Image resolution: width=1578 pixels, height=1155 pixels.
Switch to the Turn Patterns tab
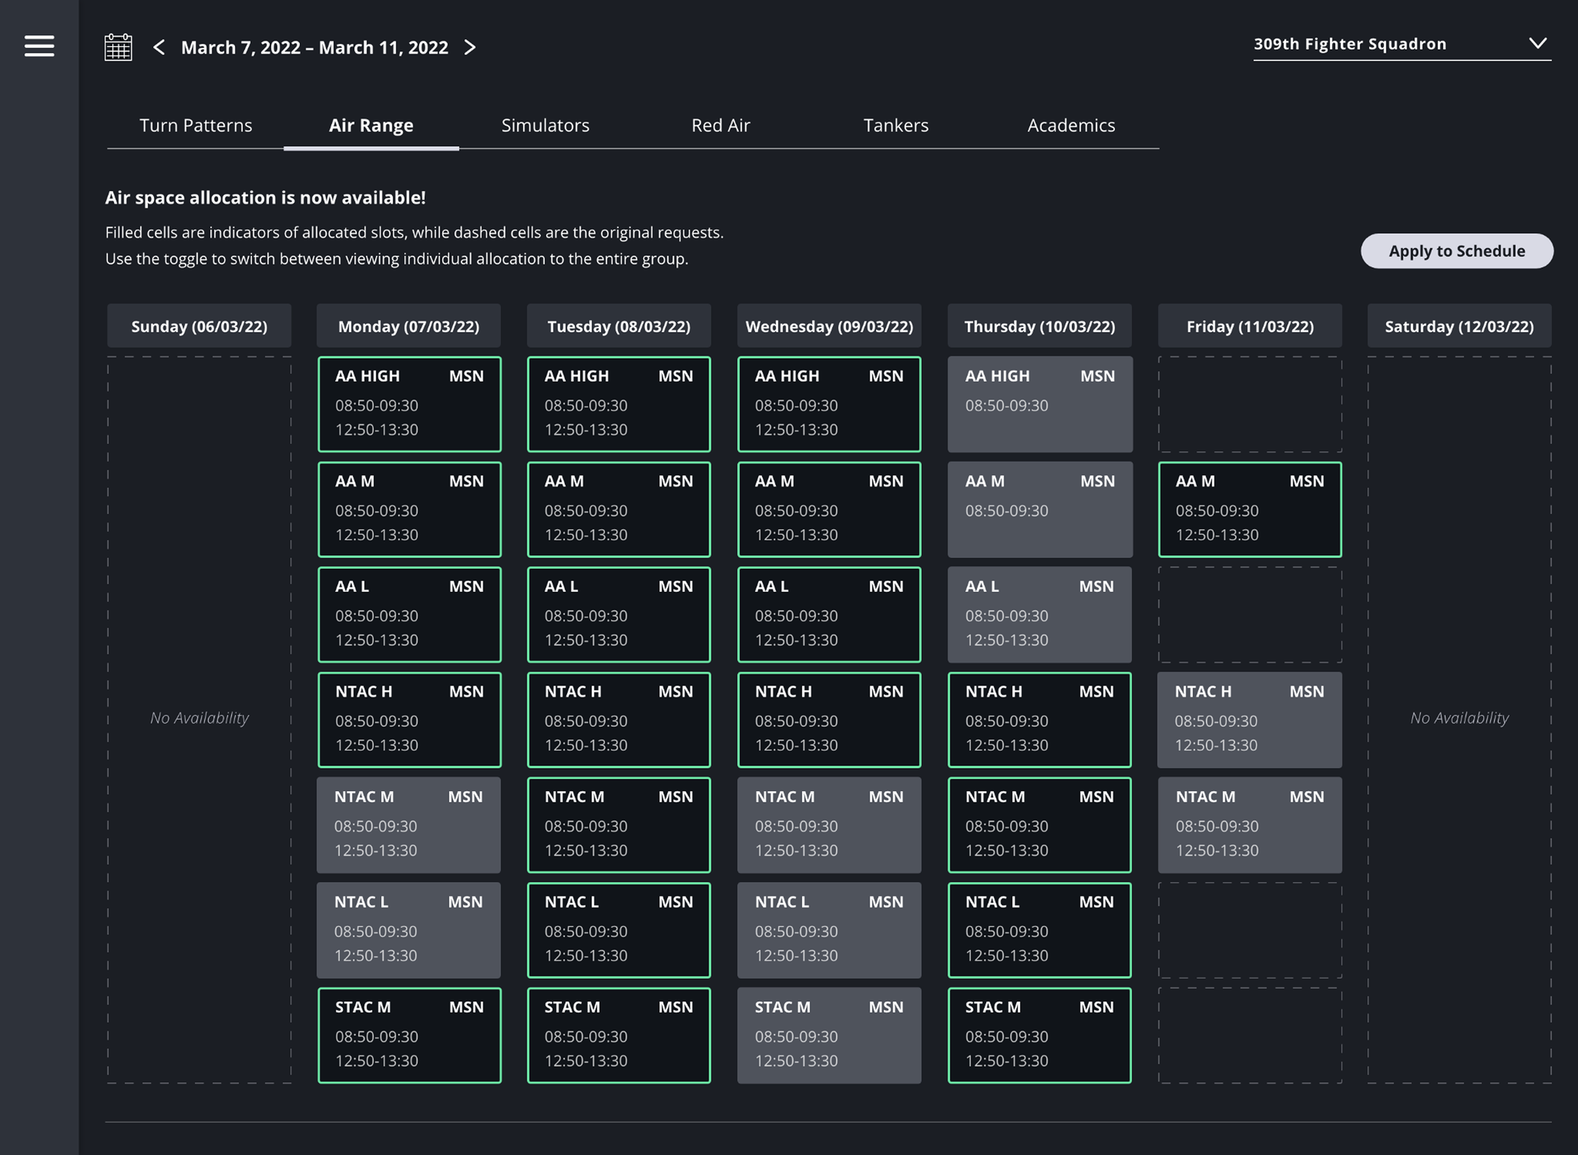(196, 126)
